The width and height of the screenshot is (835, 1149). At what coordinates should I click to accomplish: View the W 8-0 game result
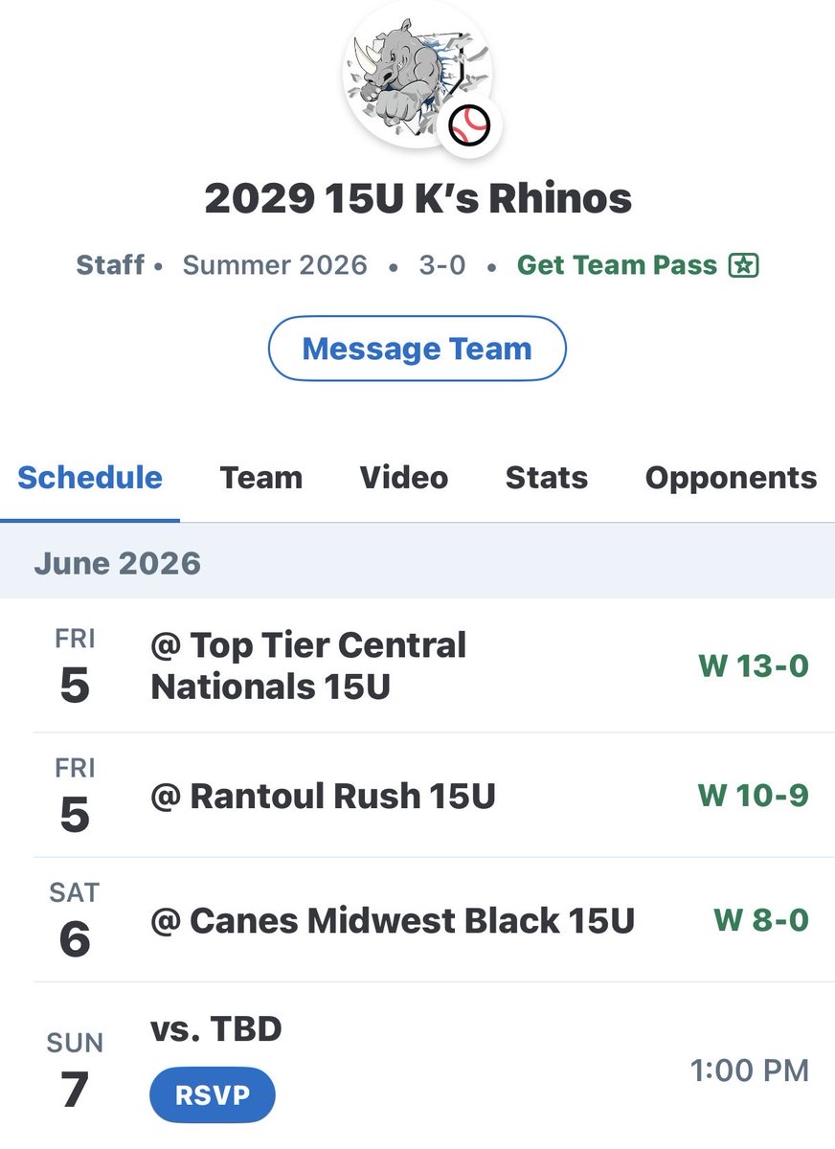tap(761, 920)
